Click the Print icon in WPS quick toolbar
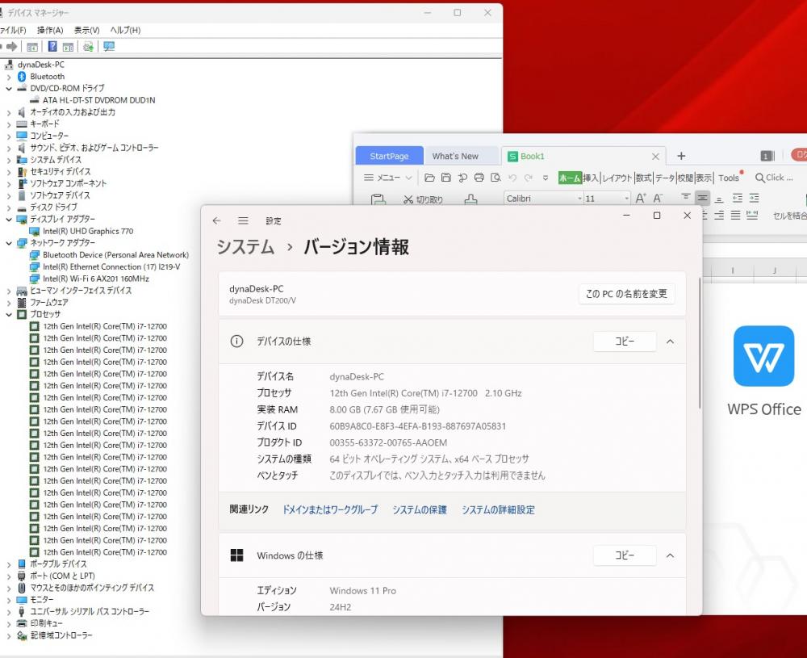The width and height of the screenshot is (807, 658). coord(479,178)
